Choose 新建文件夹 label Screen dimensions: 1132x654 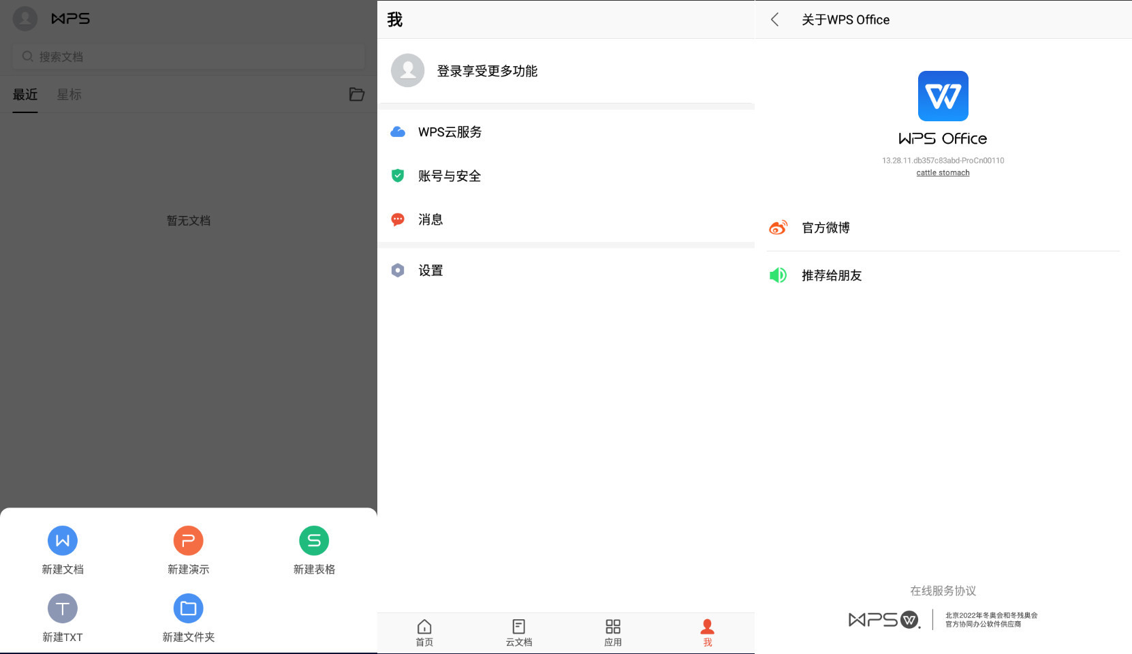click(x=189, y=637)
